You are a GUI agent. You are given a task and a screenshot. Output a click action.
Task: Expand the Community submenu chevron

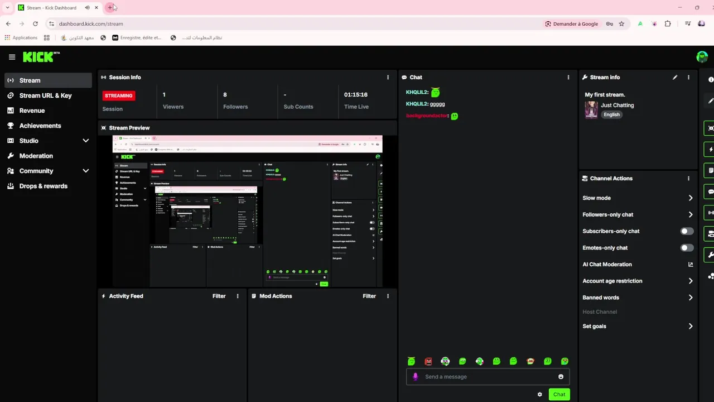pos(85,171)
